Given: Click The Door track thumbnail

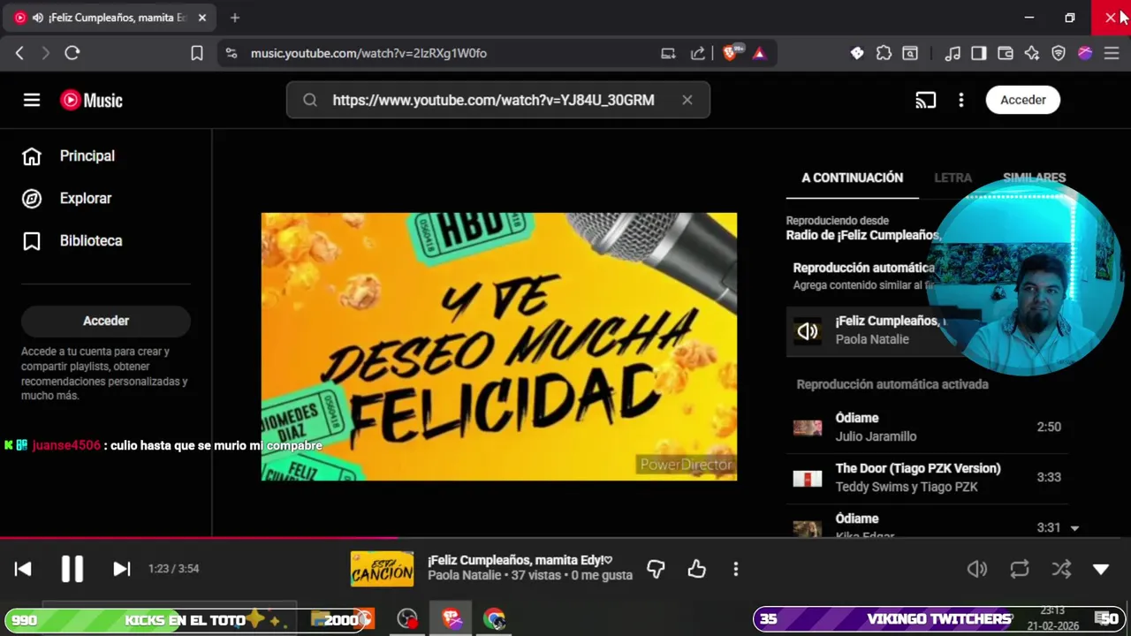Looking at the screenshot, I should click(x=808, y=478).
